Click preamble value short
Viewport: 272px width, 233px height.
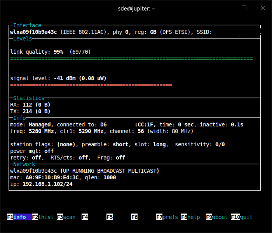click(x=120, y=144)
